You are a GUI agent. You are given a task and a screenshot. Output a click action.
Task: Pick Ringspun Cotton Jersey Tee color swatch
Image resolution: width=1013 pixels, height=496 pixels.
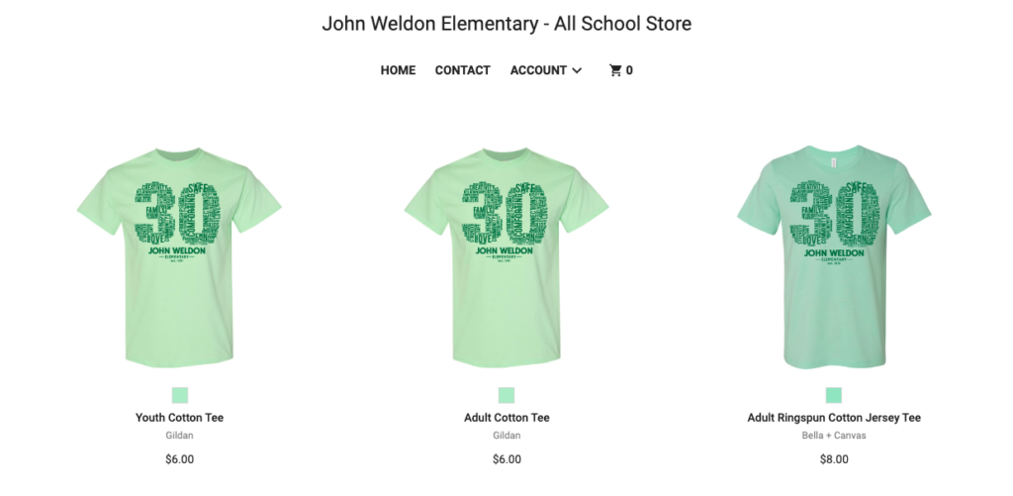point(834,395)
